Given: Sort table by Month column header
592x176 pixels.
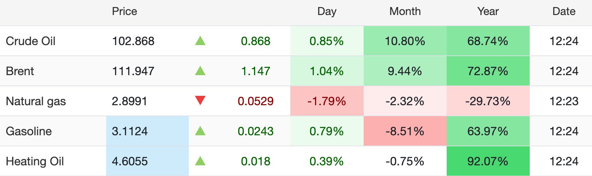Looking at the screenshot, I should [x=405, y=11].
